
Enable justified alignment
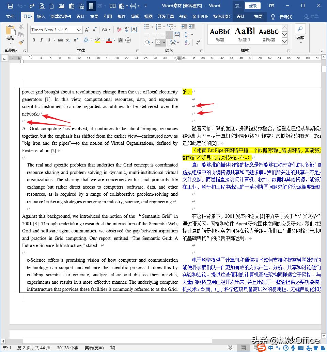169,34
